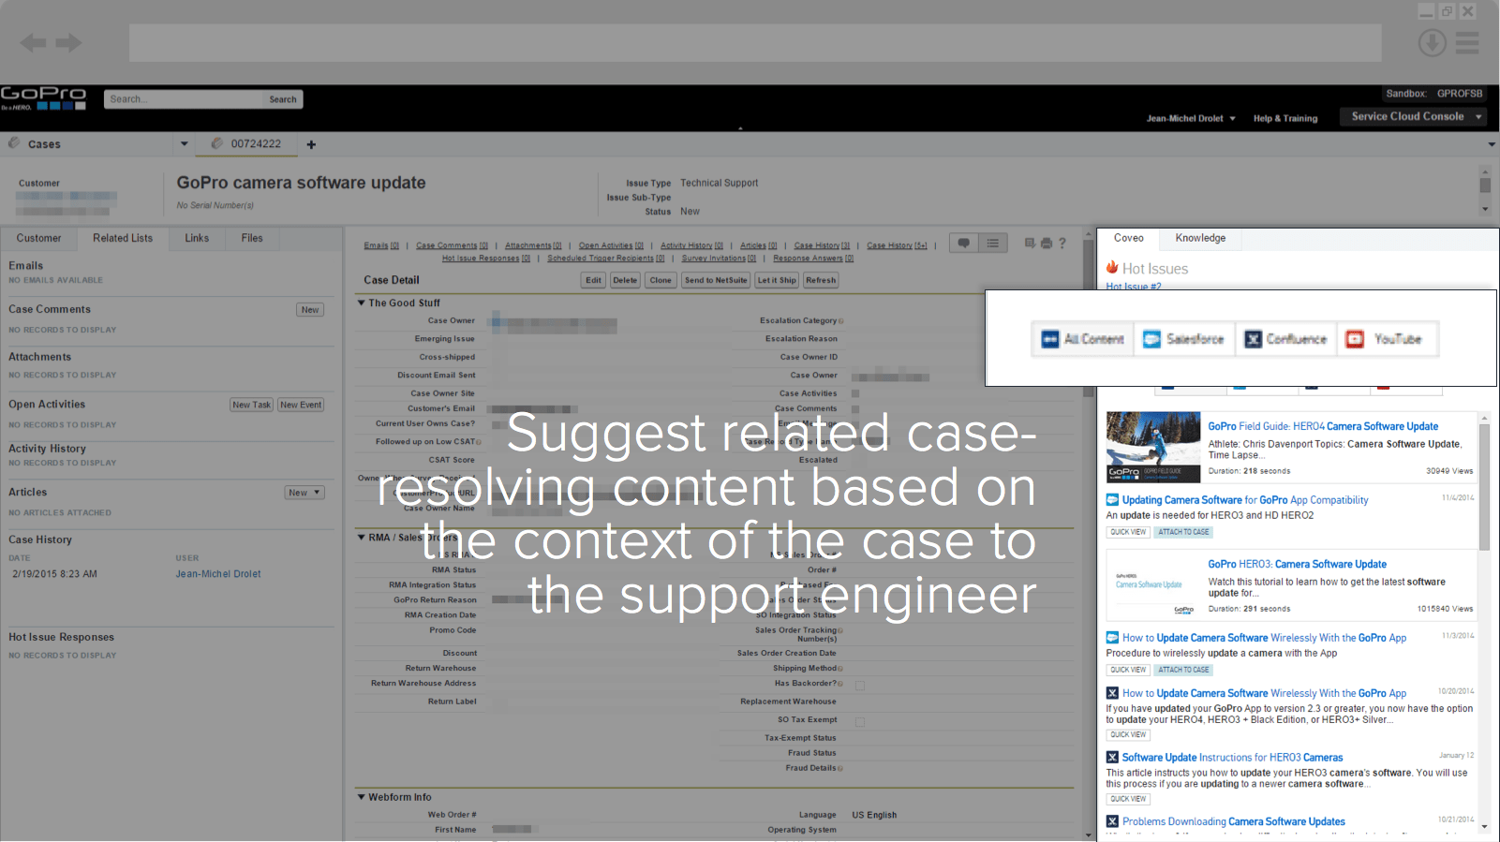Switch to the chat bubble feed view
1500x842 pixels.
click(x=963, y=244)
